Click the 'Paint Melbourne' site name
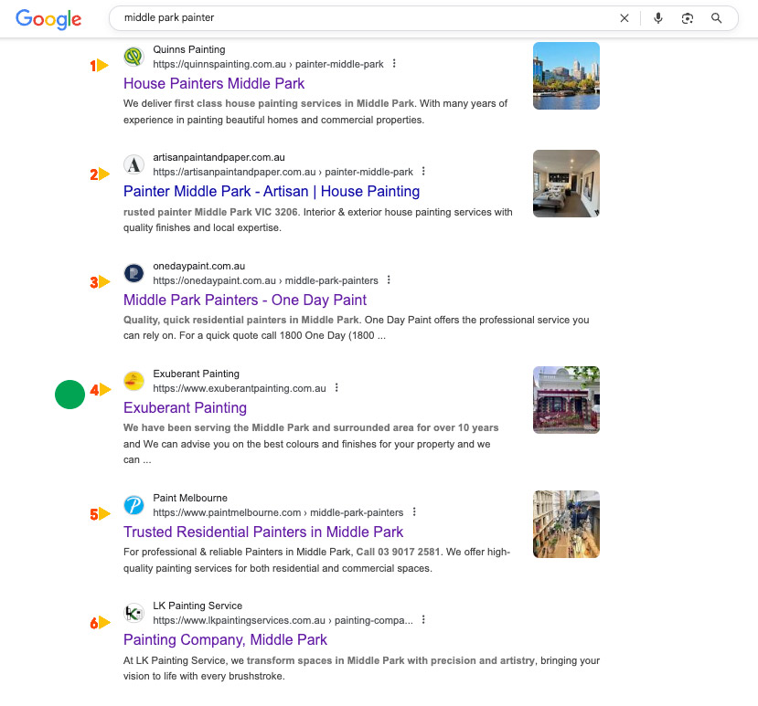 190,498
